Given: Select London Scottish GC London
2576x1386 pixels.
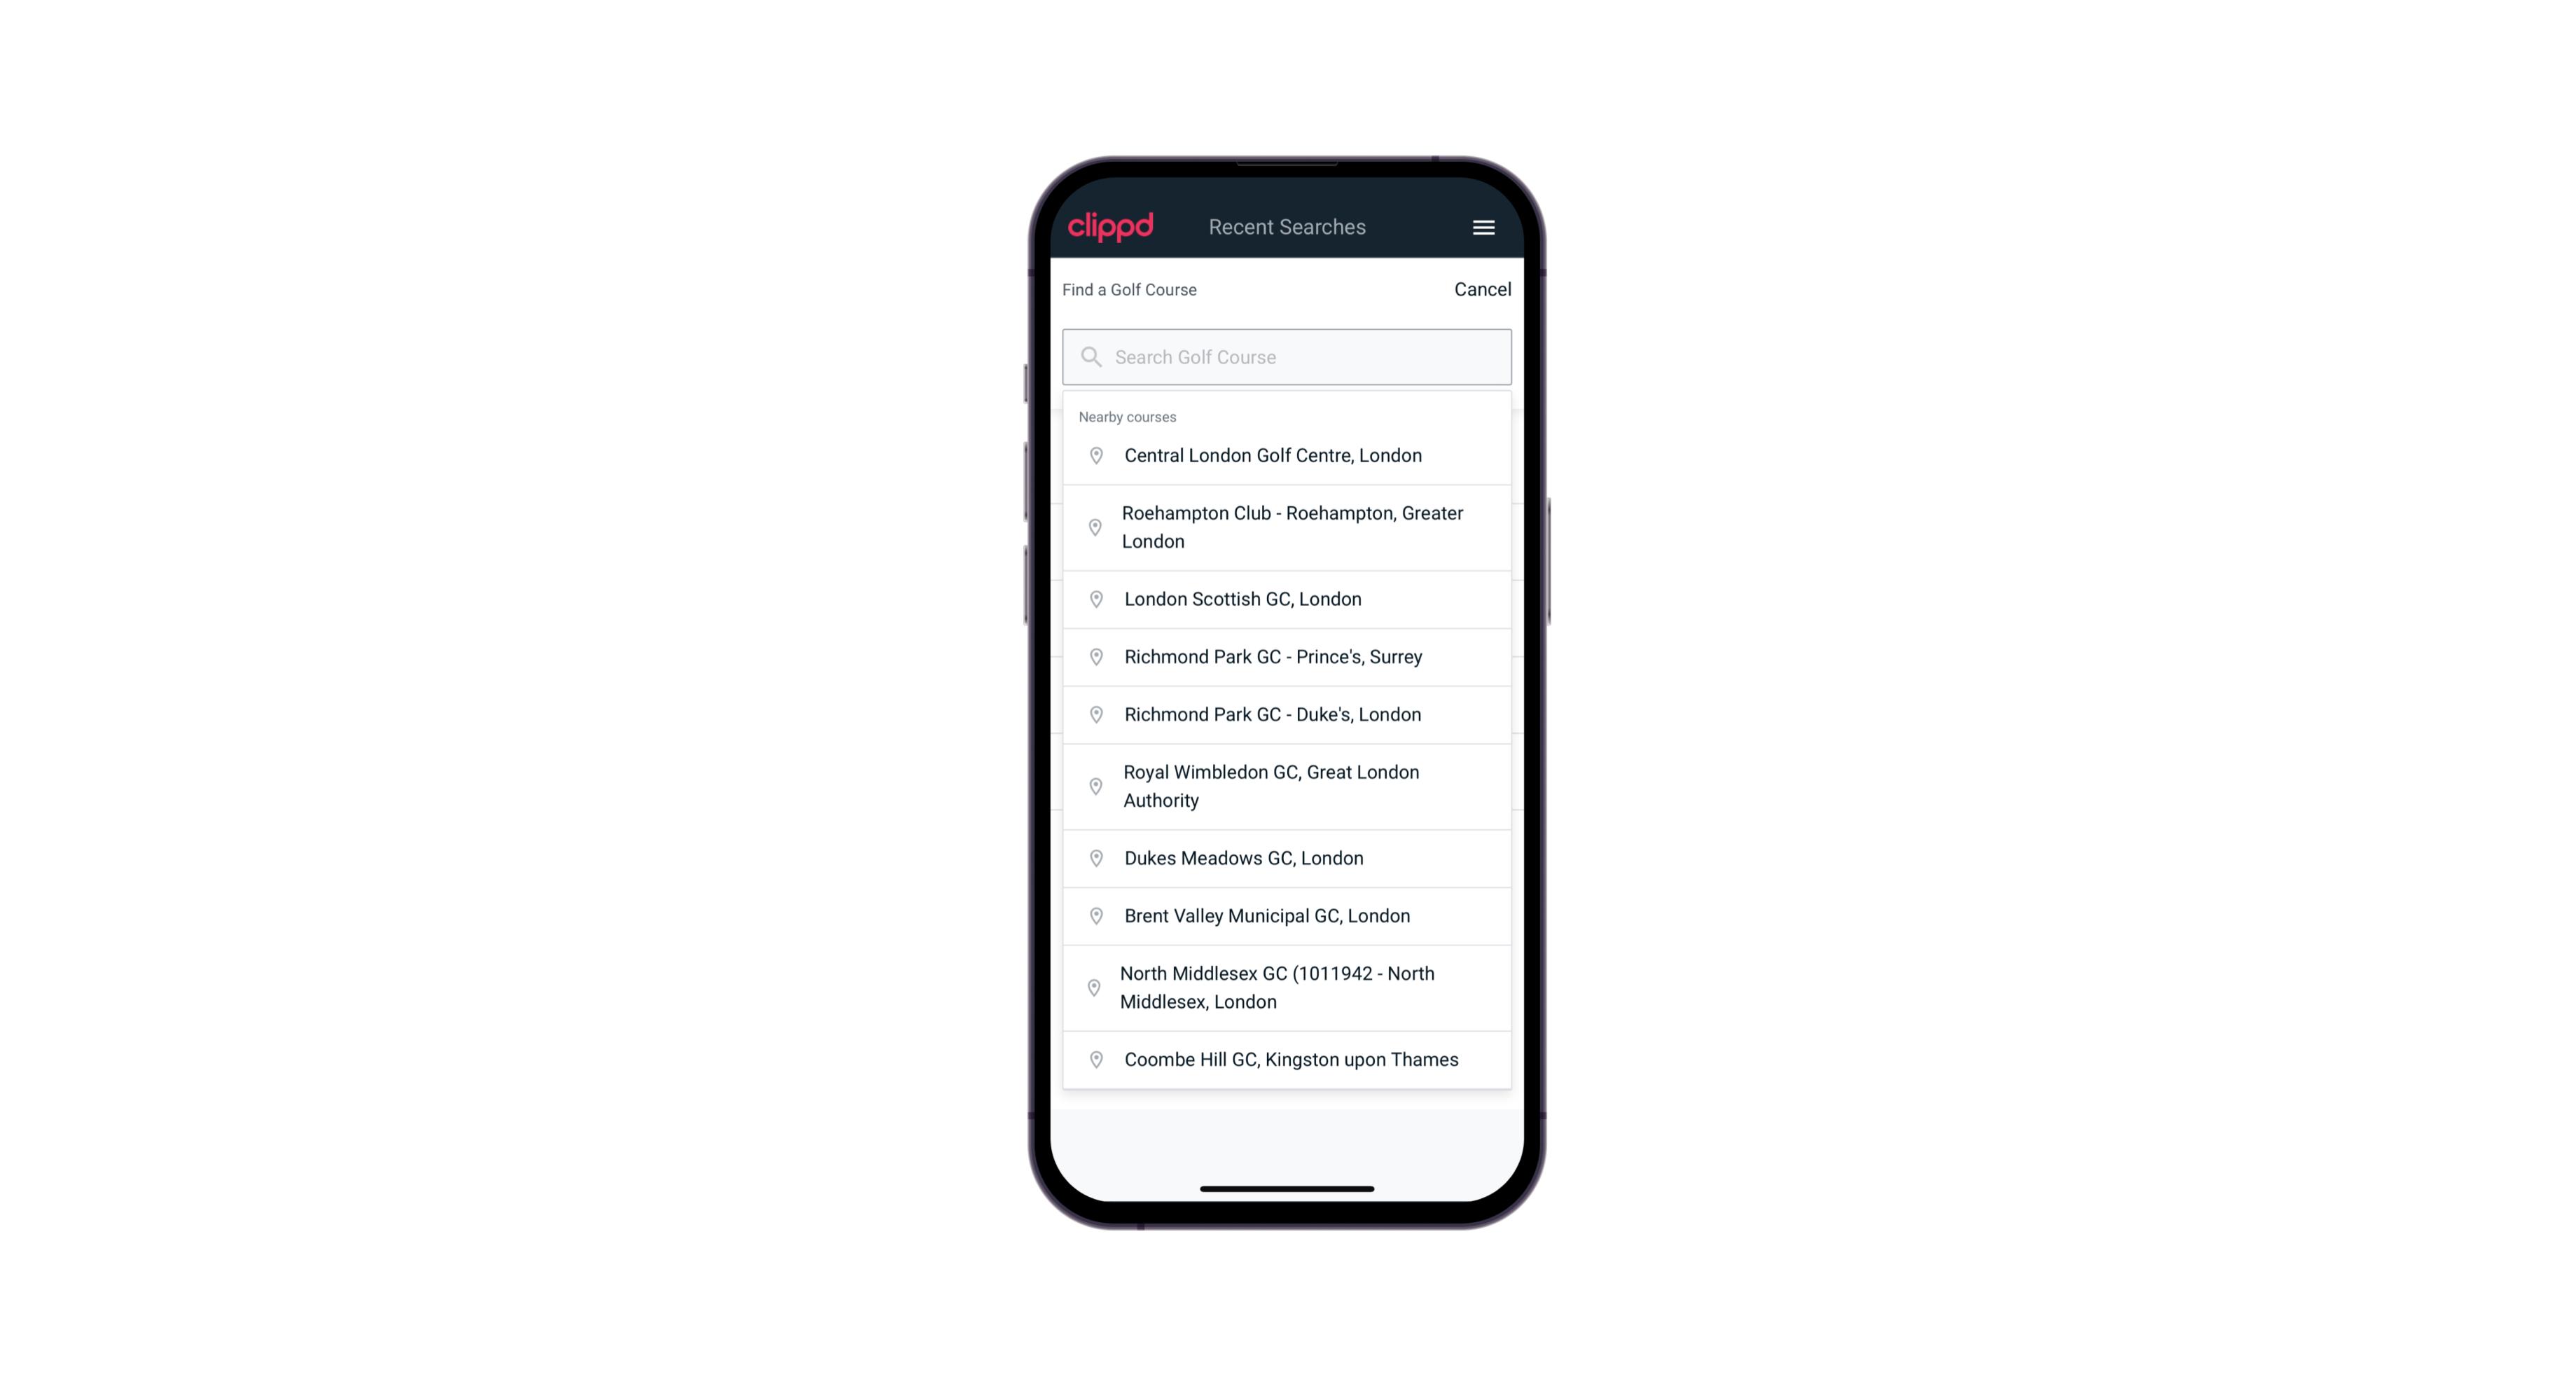Looking at the screenshot, I should point(1288,597).
